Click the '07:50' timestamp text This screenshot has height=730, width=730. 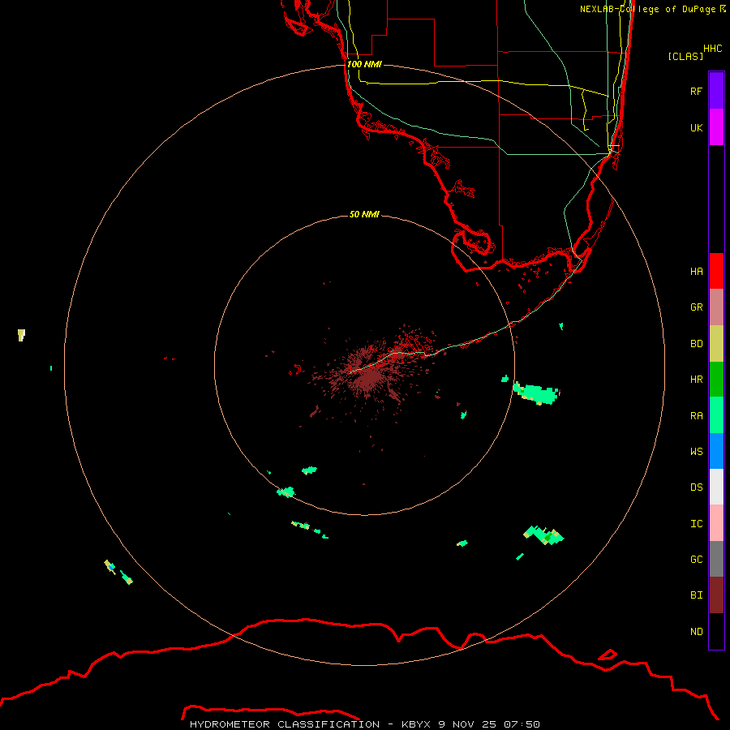click(x=522, y=724)
